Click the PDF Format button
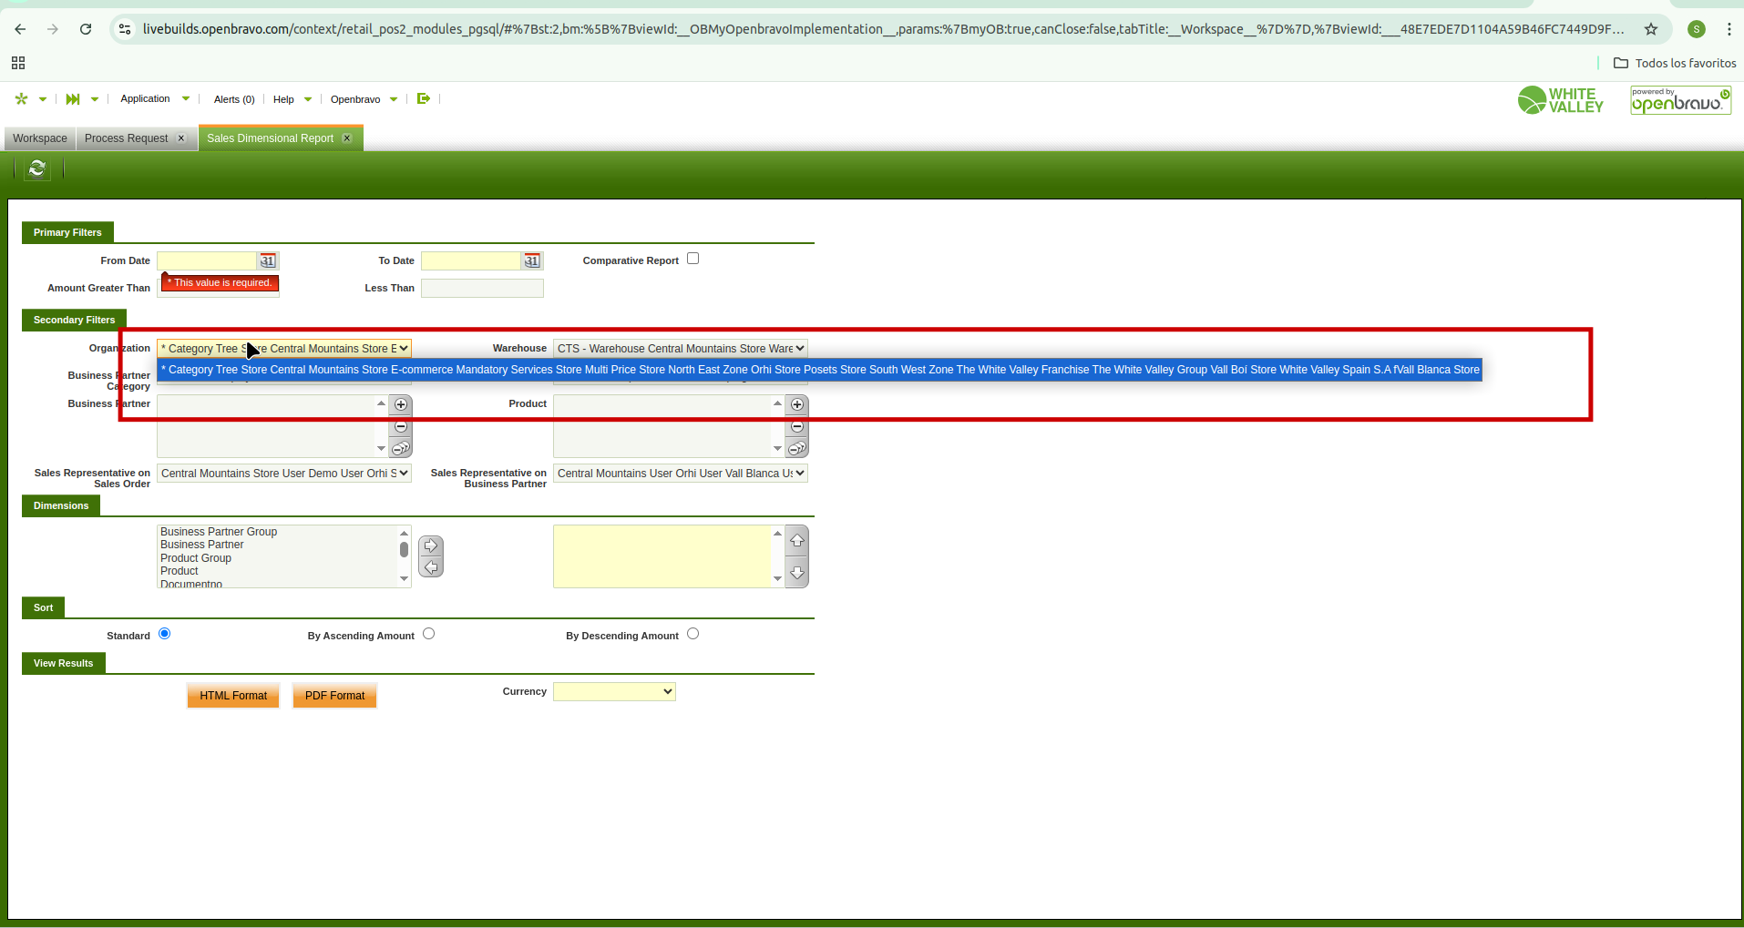 [x=334, y=696]
